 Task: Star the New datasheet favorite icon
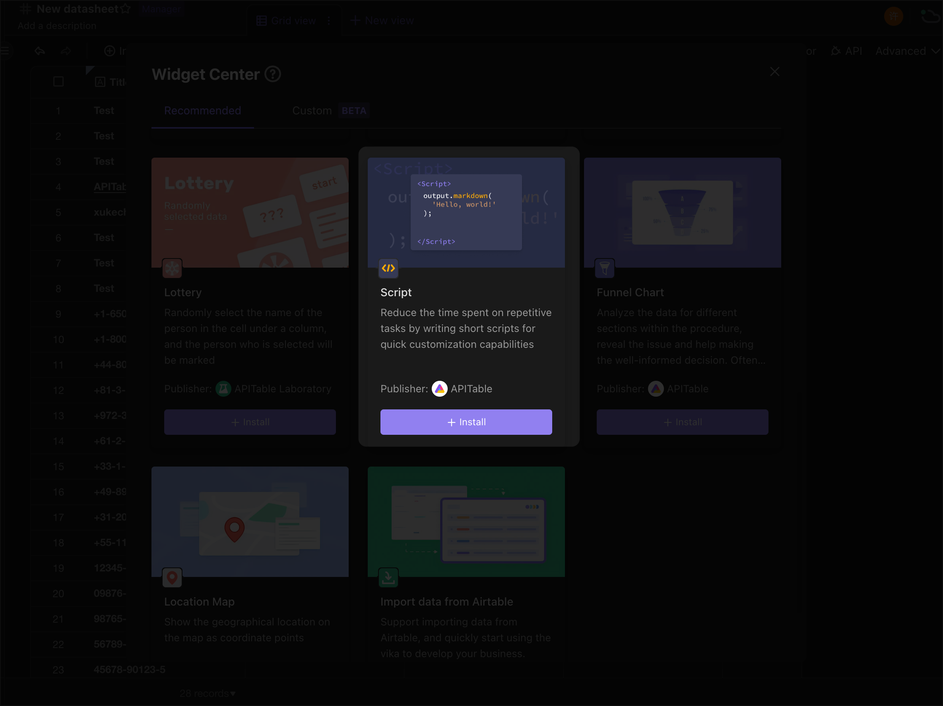point(125,8)
